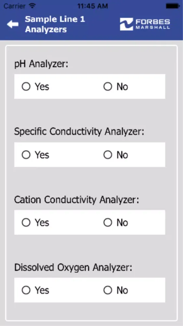This screenshot has width=183, height=326.
Task: Tap the 11:45 AM clock
Action: coord(93,6)
